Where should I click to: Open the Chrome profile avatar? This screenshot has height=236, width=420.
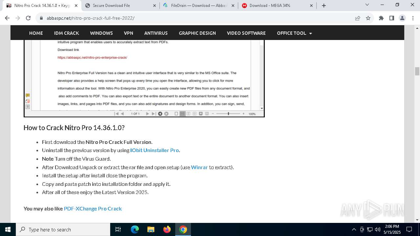point(402,18)
